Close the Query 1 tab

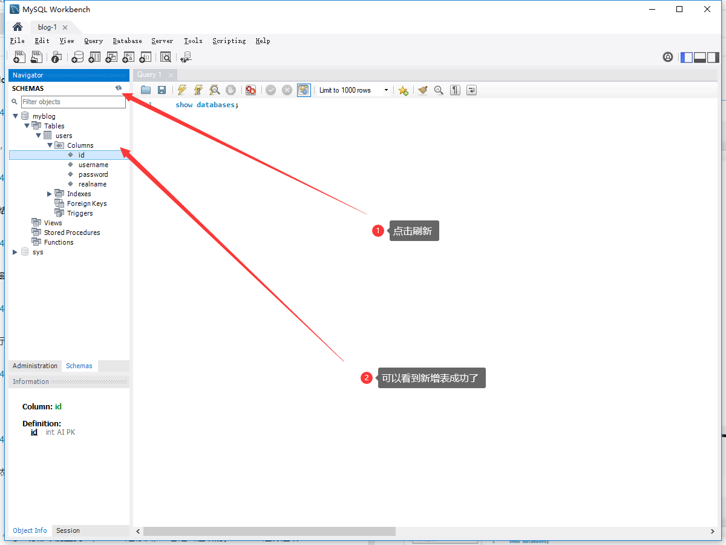[x=171, y=75]
